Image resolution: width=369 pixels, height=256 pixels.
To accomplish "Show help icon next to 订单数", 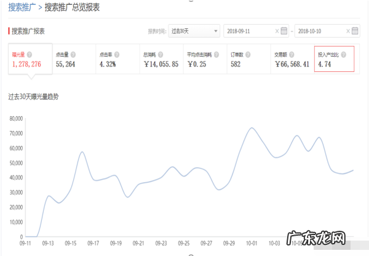I will [x=248, y=55].
